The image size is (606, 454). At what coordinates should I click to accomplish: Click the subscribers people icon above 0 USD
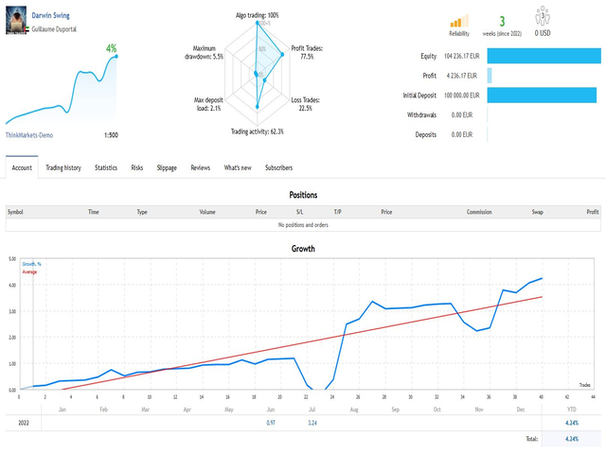543,16
